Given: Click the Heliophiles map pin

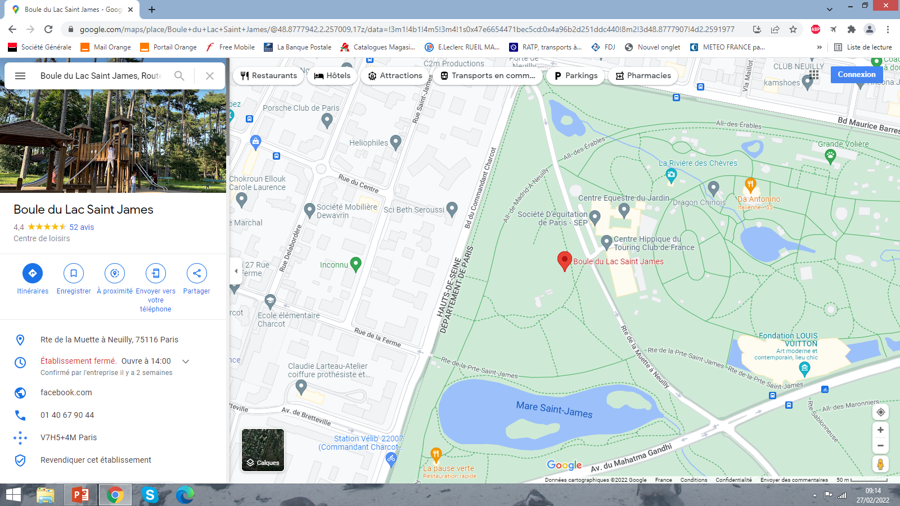Looking at the screenshot, I should click(x=395, y=142).
